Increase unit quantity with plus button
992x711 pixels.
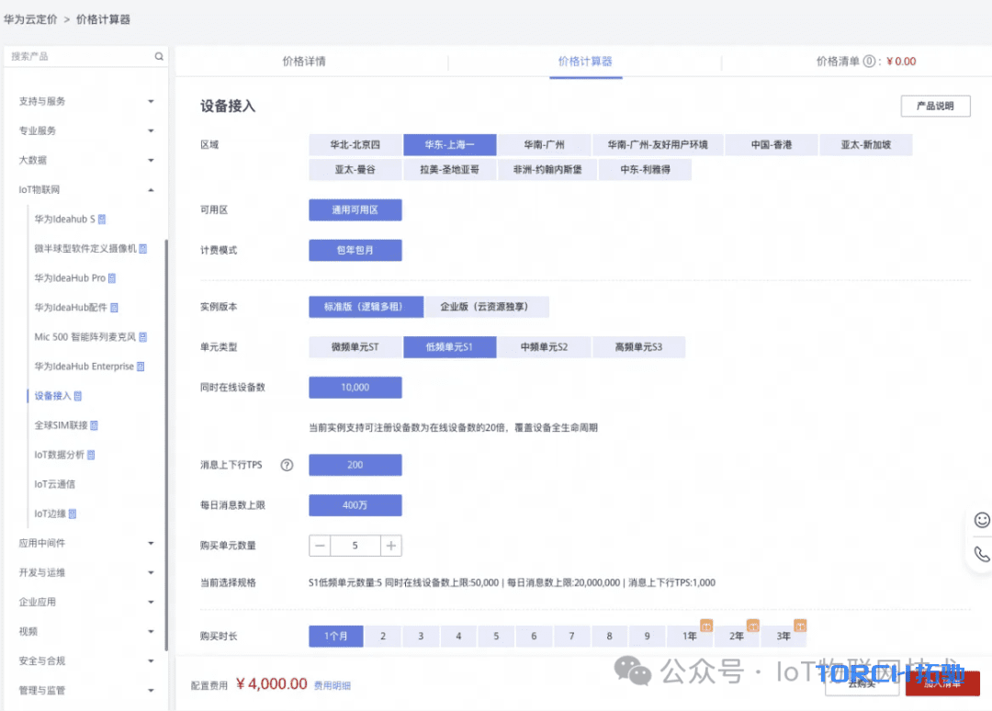391,546
